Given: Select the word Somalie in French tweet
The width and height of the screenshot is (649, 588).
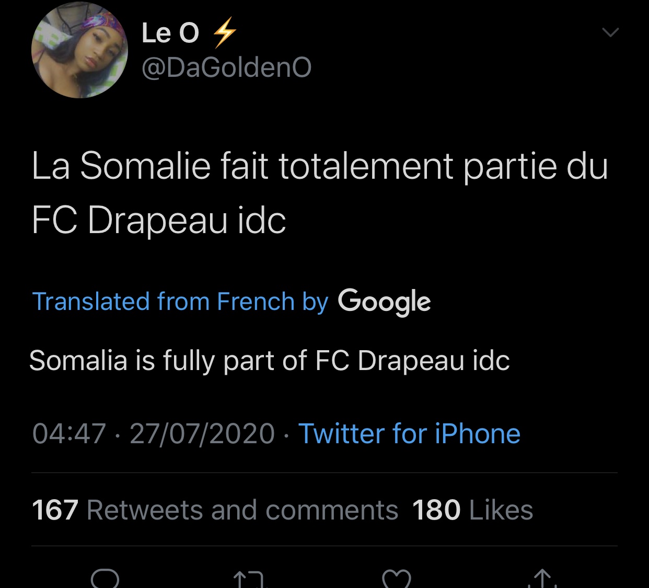Looking at the screenshot, I should click(145, 166).
